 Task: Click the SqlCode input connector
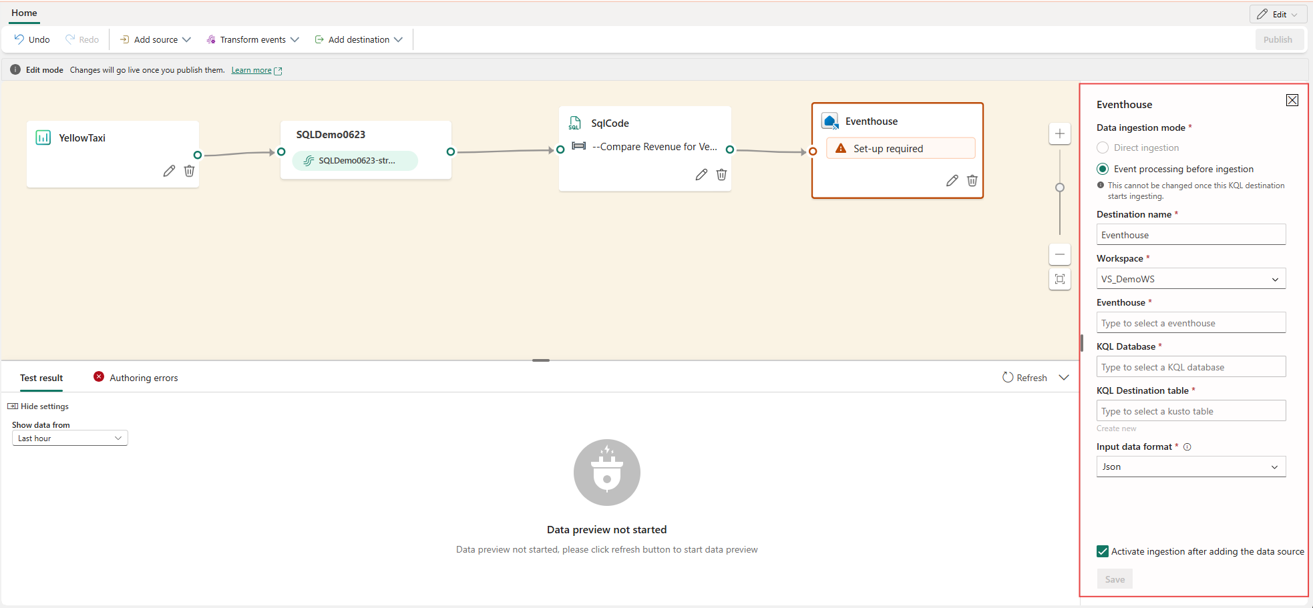pyautogui.click(x=560, y=149)
